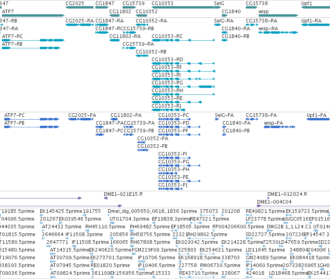Click transcript CG10353-RJ
330x279 pixels.
click(x=168, y=110)
